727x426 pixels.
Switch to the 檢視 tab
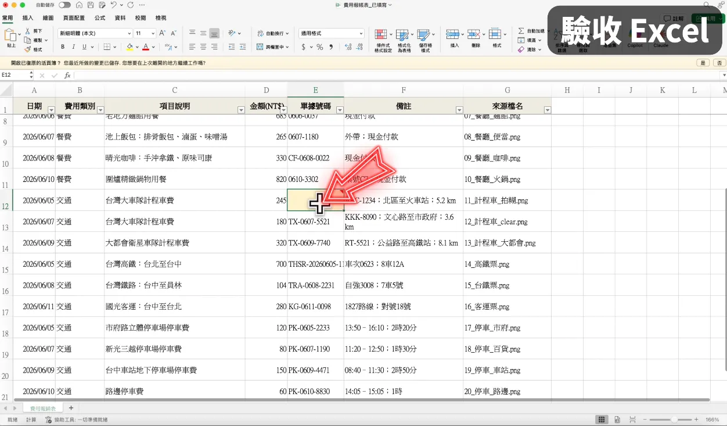[161, 18]
